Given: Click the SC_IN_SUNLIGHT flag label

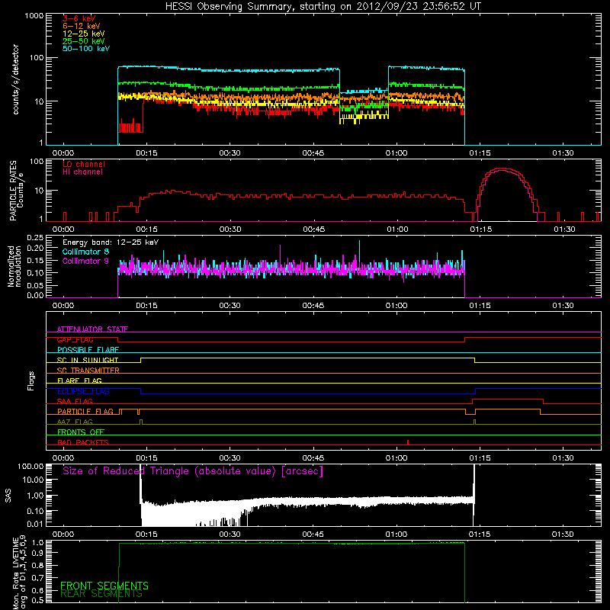Looking at the screenshot, I should tap(88, 360).
